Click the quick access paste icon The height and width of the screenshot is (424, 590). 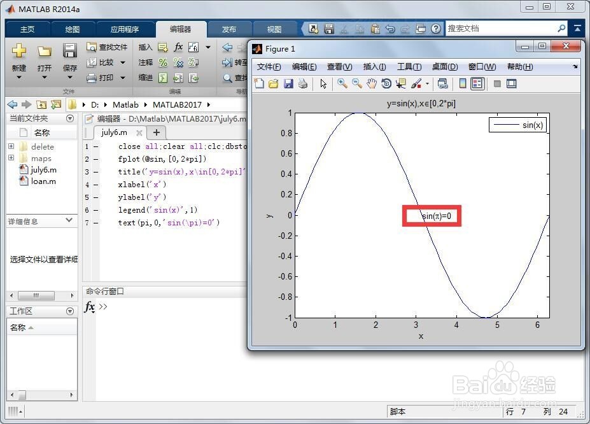tap(375, 29)
